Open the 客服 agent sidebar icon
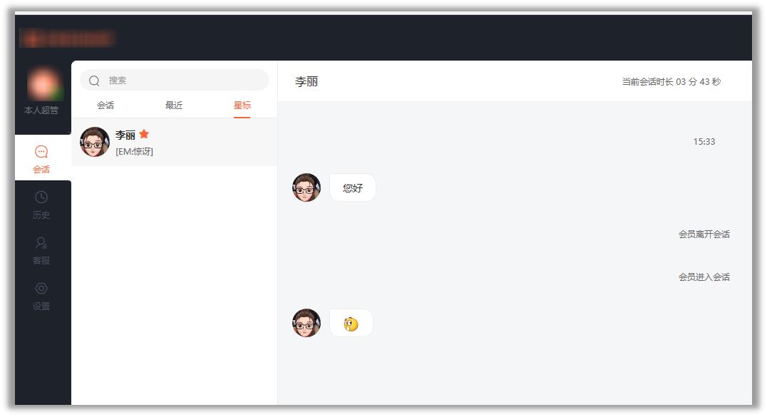Screen dimensions: 767x417 click(41, 243)
